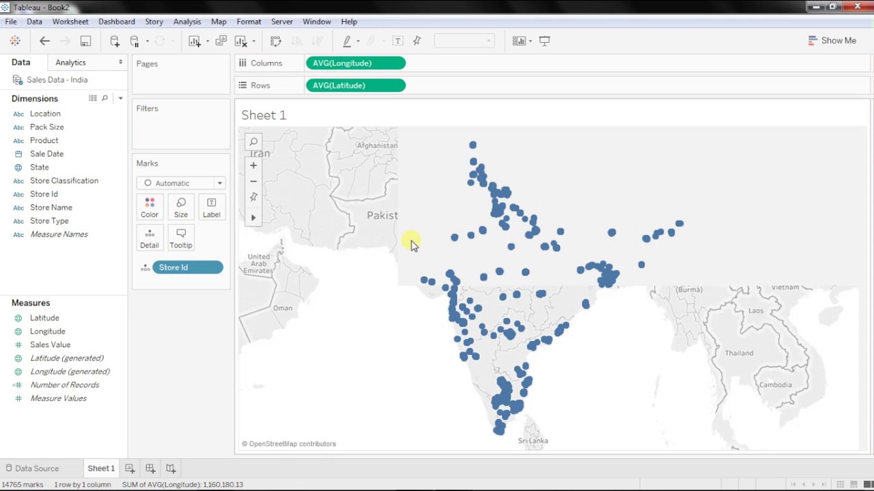Switch Dimensions to the view data list icon
The image size is (874, 491).
click(93, 98)
